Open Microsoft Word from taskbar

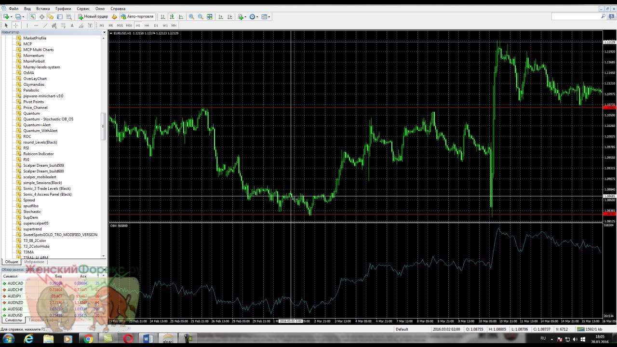point(148,339)
